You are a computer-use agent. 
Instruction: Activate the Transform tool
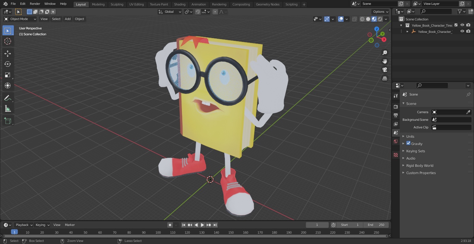tap(8, 85)
